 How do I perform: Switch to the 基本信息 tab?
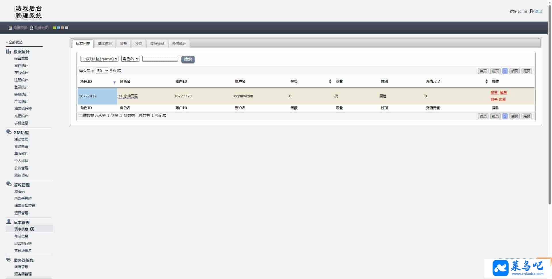(x=105, y=44)
